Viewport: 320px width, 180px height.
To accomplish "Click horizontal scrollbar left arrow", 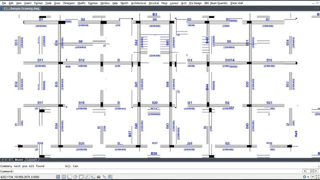I will tap(304, 171).
